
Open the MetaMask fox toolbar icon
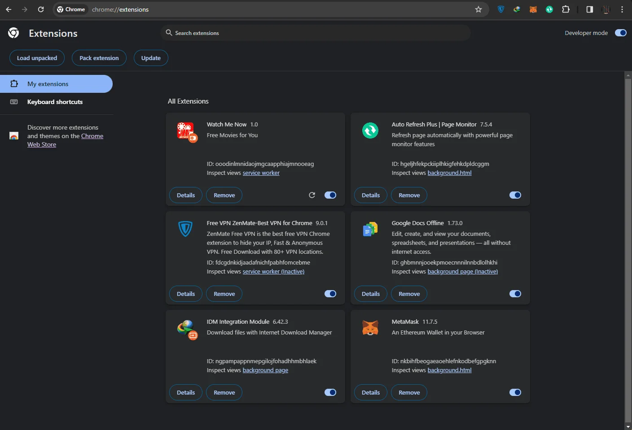pos(533,9)
